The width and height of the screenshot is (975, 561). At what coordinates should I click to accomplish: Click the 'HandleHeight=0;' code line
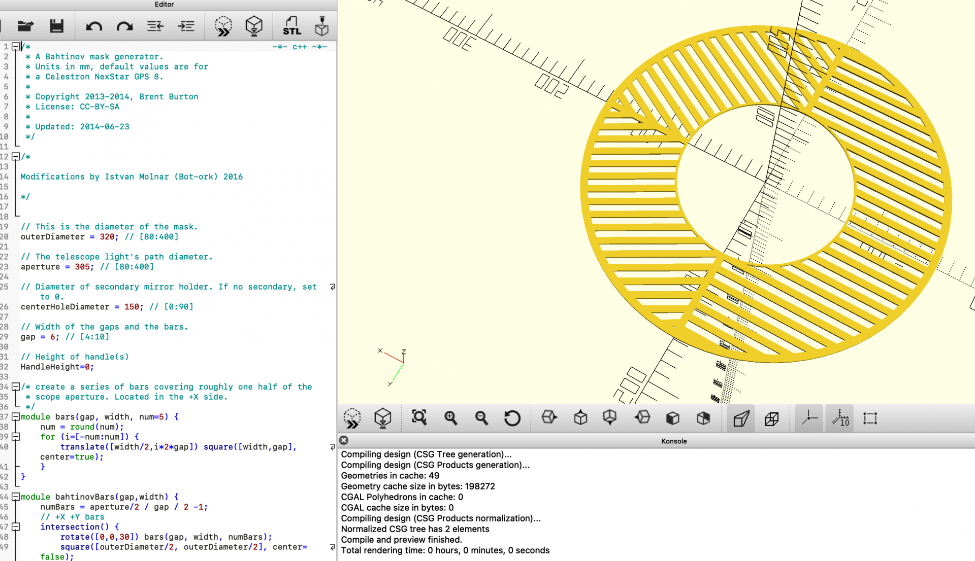tap(57, 367)
